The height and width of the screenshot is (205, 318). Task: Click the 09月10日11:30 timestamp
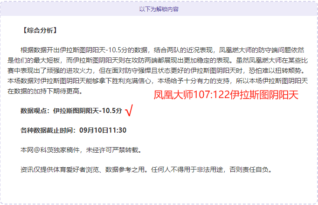(103, 130)
